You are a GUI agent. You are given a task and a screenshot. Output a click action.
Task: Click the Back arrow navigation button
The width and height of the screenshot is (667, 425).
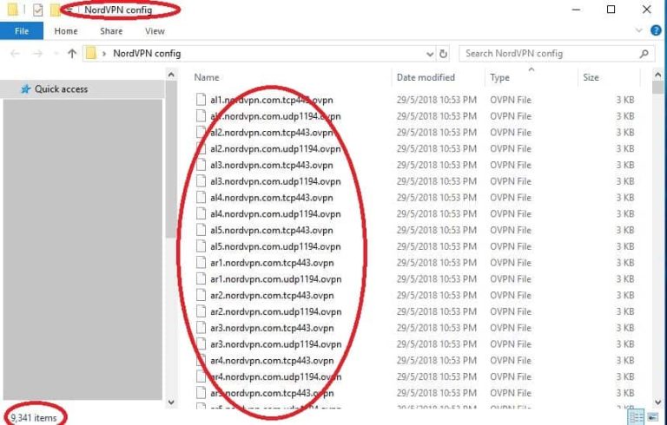(15, 53)
